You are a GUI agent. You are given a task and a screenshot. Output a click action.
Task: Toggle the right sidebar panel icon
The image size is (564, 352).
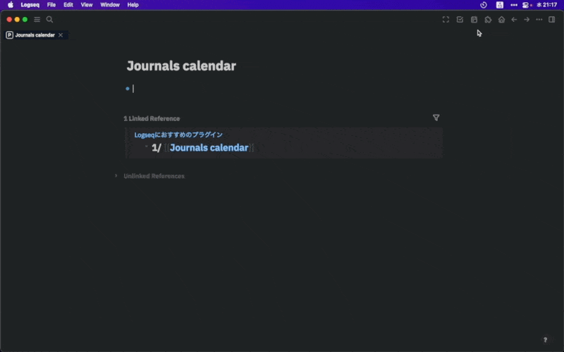552,20
